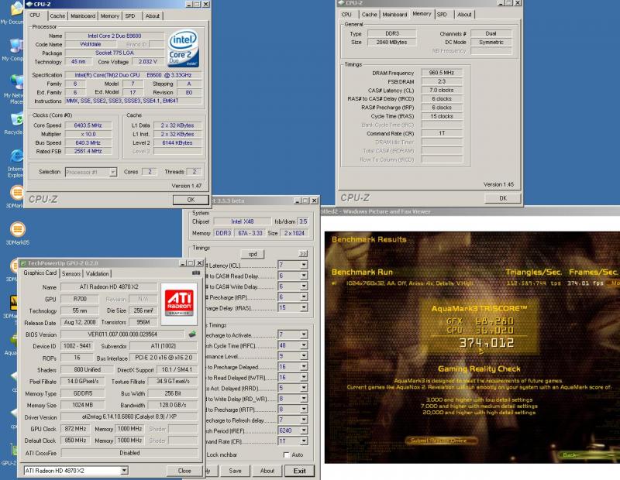Open Mainboard tab in right CPU-Z window
The height and width of the screenshot is (480, 620).
(394, 14)
